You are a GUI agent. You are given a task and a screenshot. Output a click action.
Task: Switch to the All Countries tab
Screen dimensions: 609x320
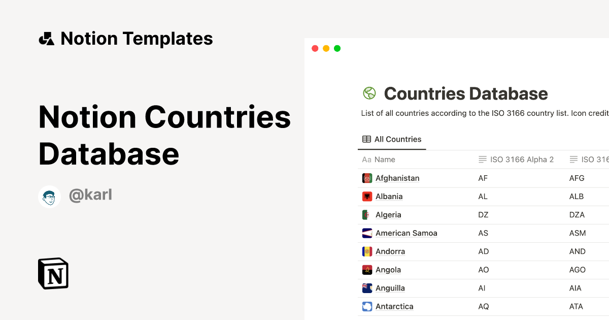coord(398,139)
